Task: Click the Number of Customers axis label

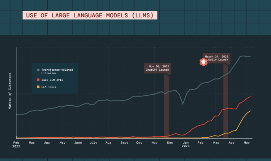Action: pyautogui.click(x=10, y=91)
